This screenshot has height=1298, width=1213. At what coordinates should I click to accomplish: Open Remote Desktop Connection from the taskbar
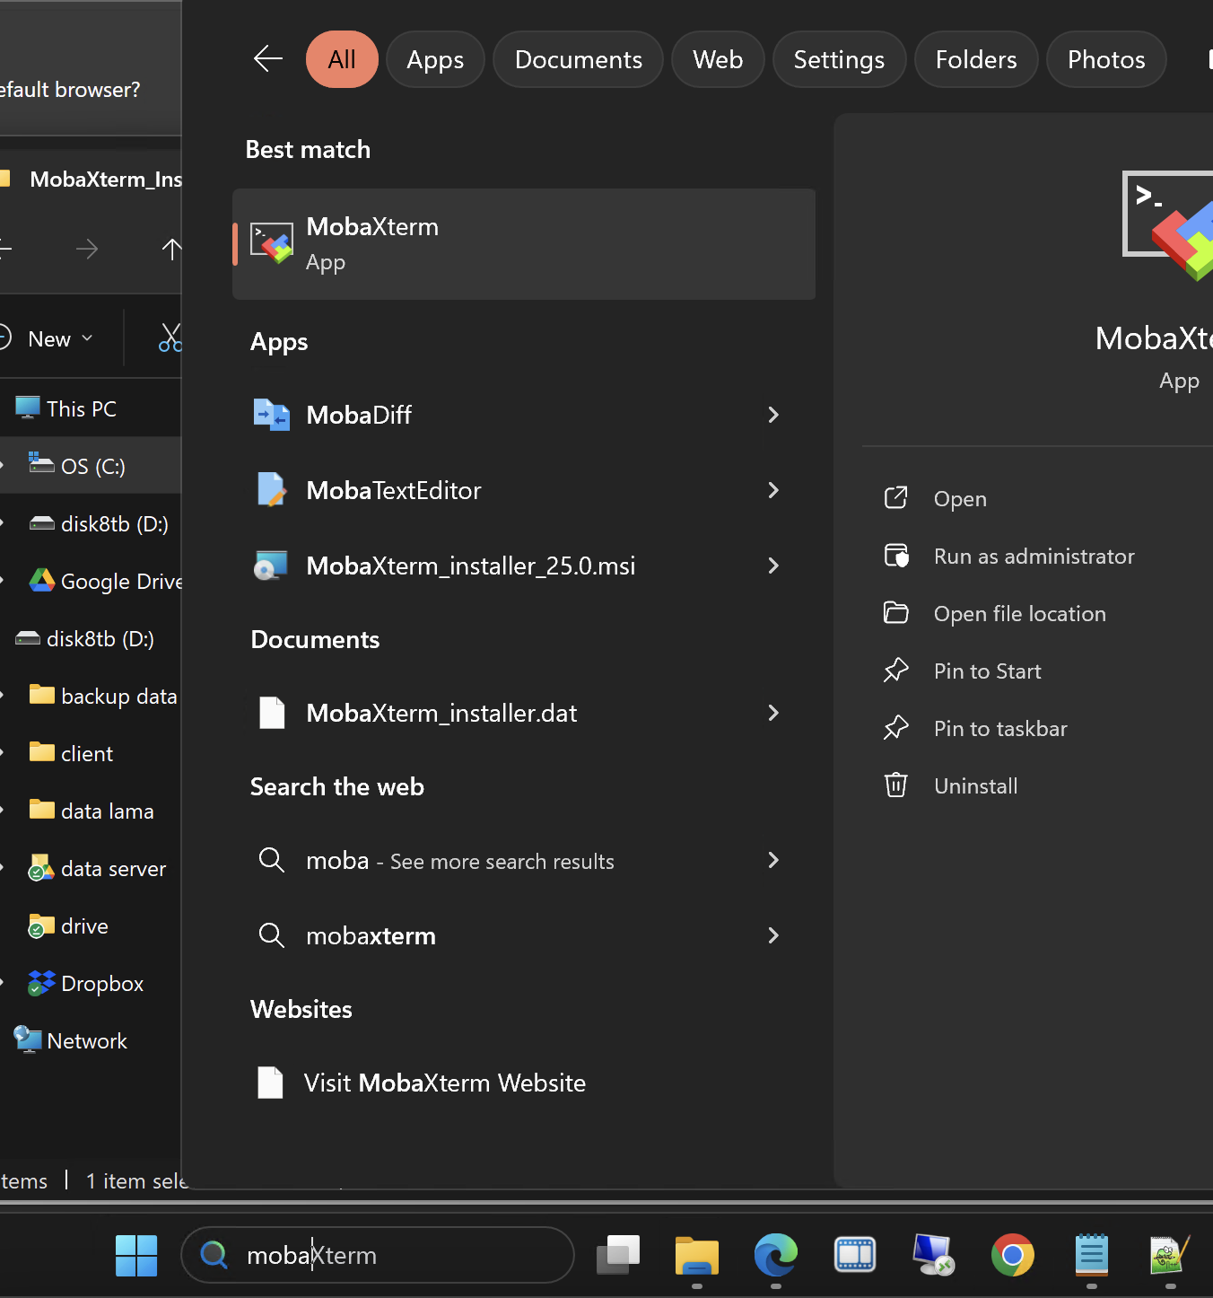click(x=934, y=1255)
